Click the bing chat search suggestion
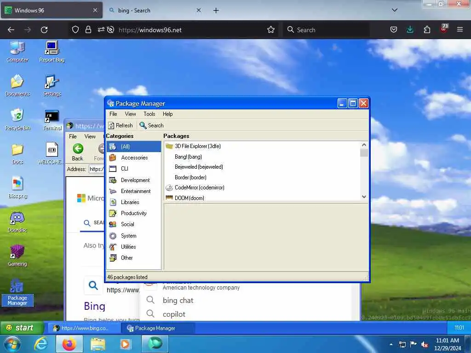Screen dimensions: 471x353 click(178, 301)
